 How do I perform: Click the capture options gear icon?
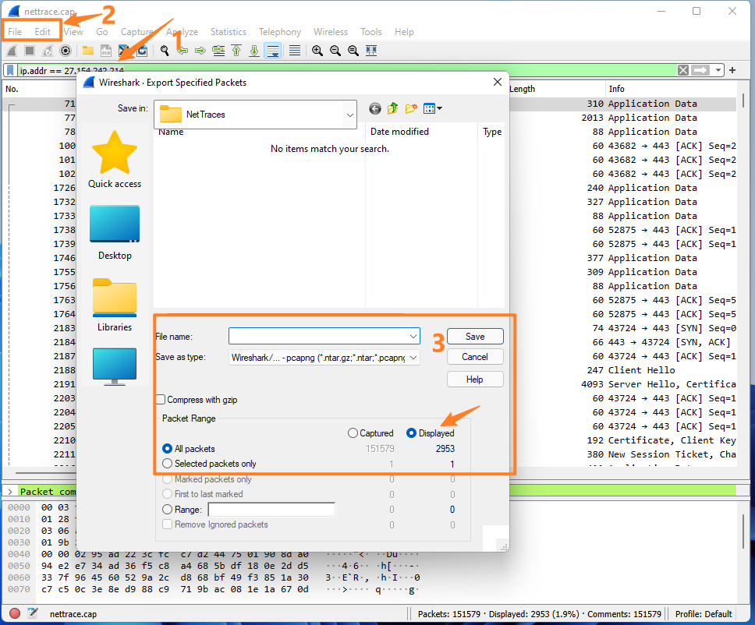click(x=66, y=51)
